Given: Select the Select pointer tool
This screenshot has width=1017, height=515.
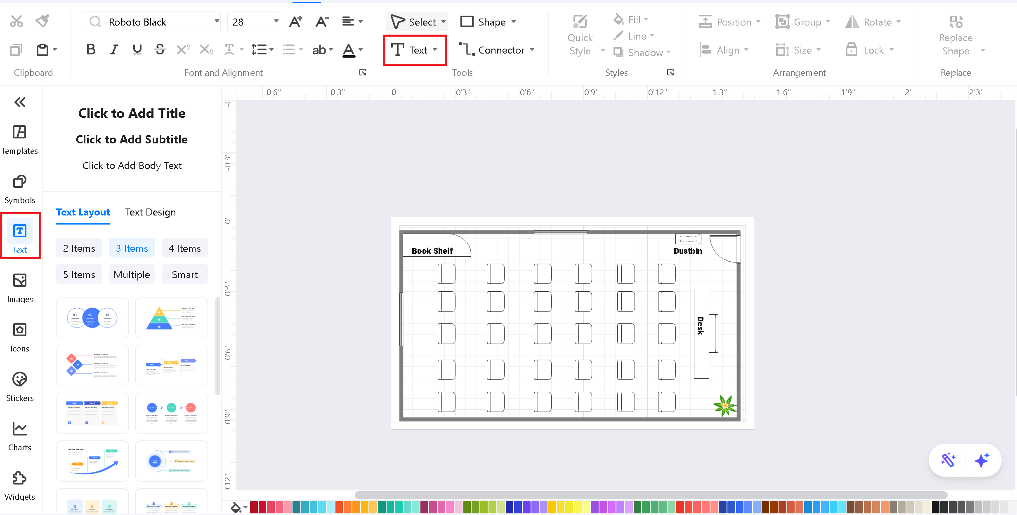Looking at the screenshot, I should click(x=418, y=21).
